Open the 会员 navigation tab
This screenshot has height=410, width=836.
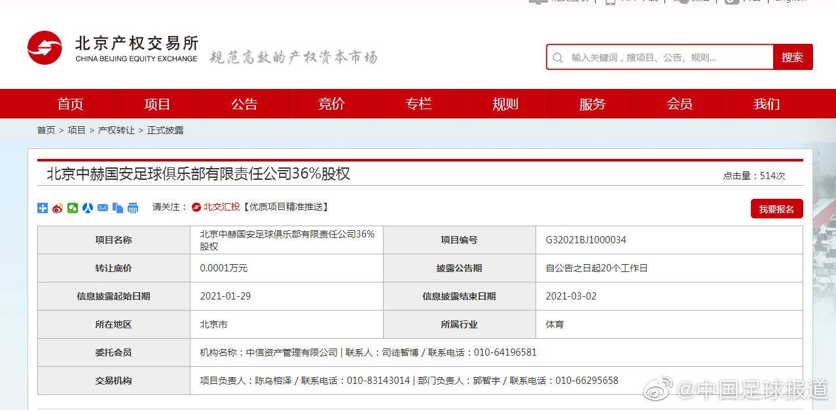tap(680, 104)
